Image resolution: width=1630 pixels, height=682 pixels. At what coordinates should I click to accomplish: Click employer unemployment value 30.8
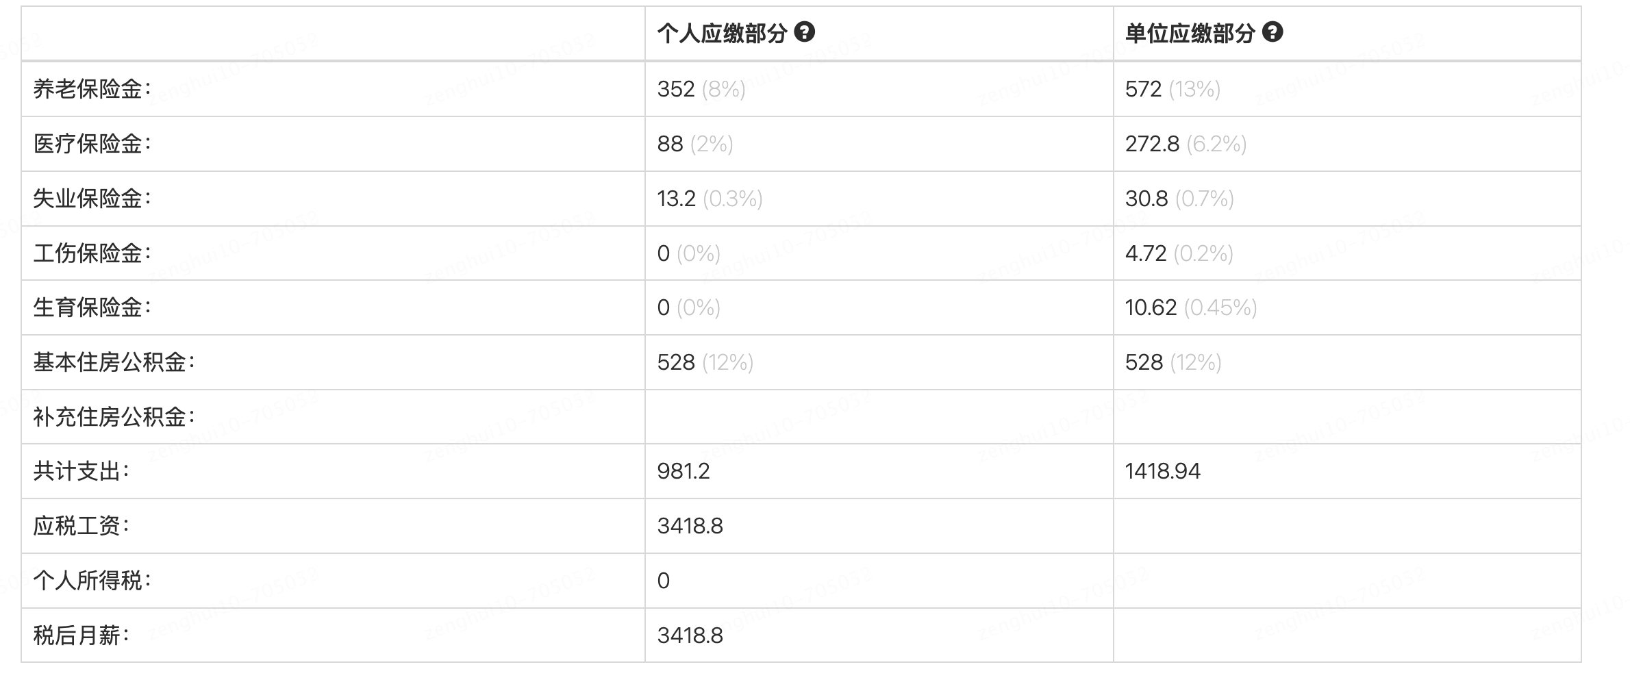pyautogui.click(x=1146, y=199)
